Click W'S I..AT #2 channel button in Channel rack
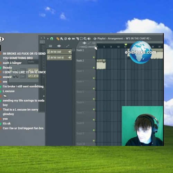 tap(33, 76)
